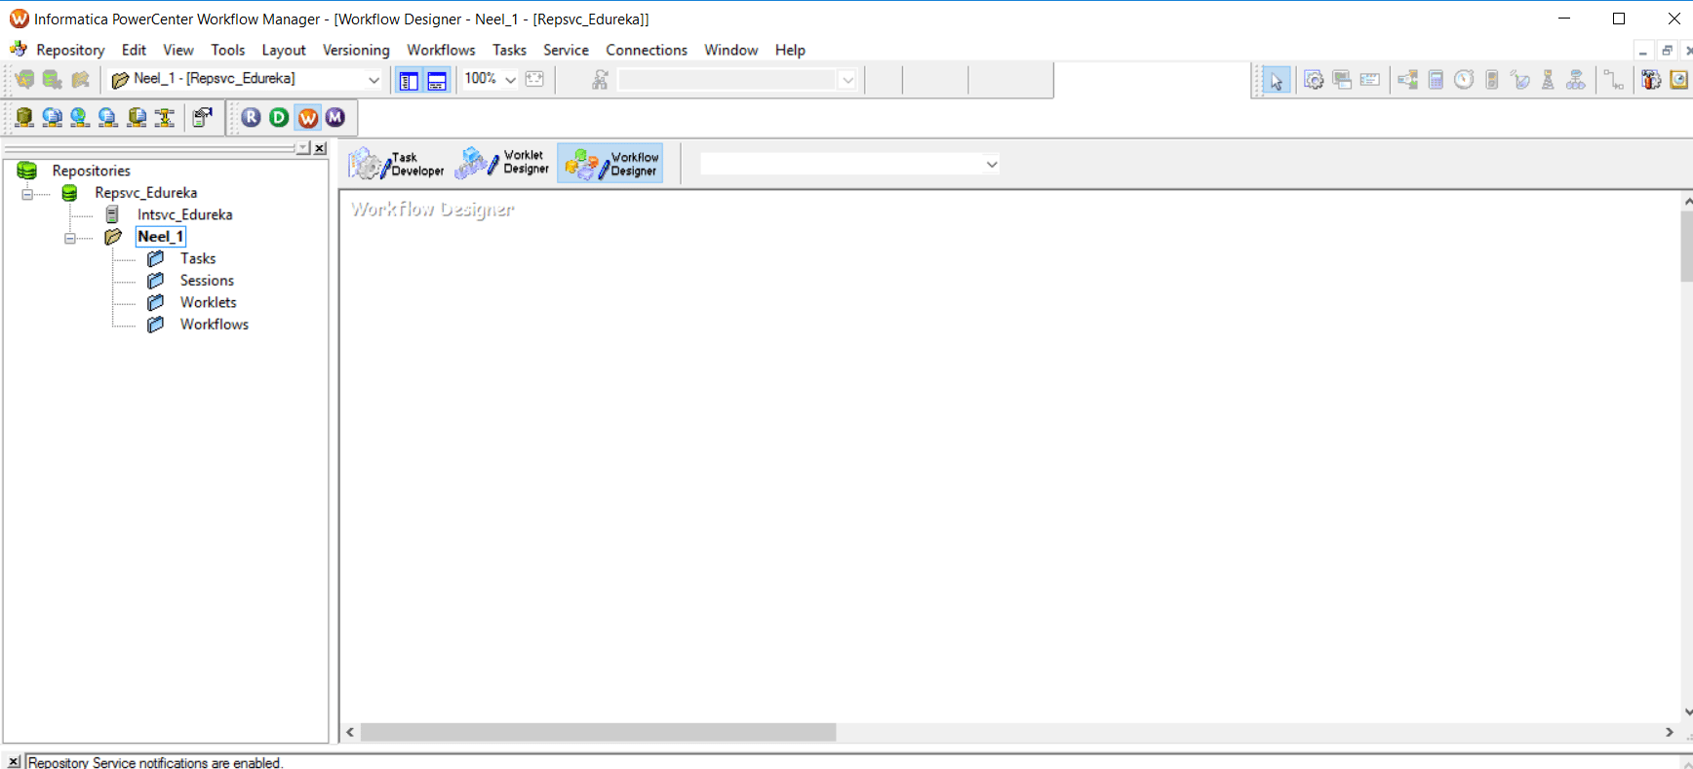Click the globe with document connection icon
Image resolution: width=1693 pixels, height=769 pixels.
(53, 117)
